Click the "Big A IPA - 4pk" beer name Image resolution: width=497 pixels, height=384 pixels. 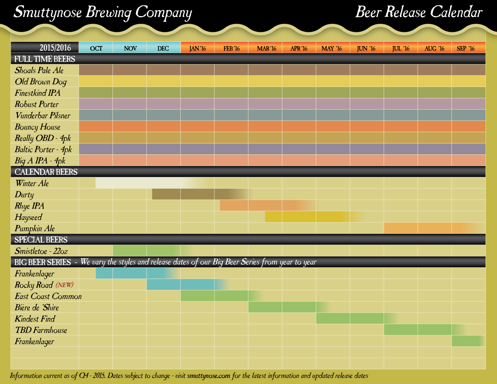pos(40,161)
